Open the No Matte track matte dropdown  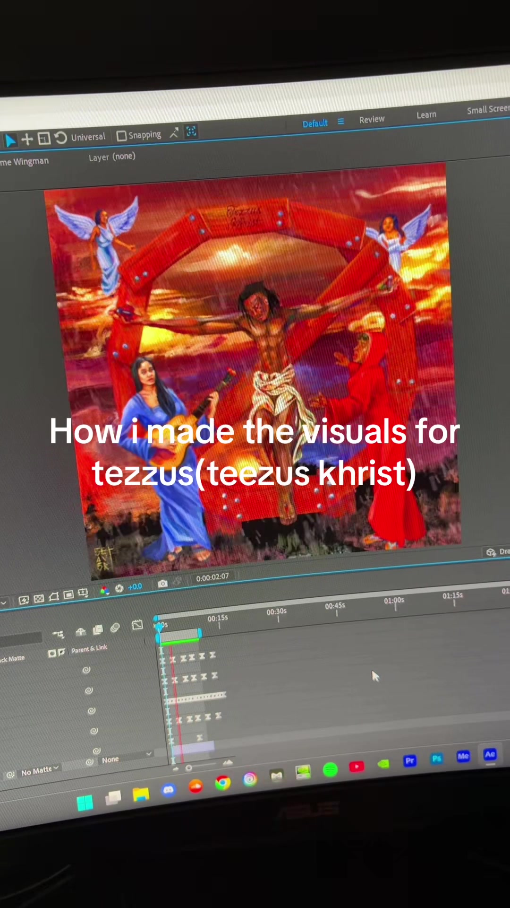click(x=40, y=771)
